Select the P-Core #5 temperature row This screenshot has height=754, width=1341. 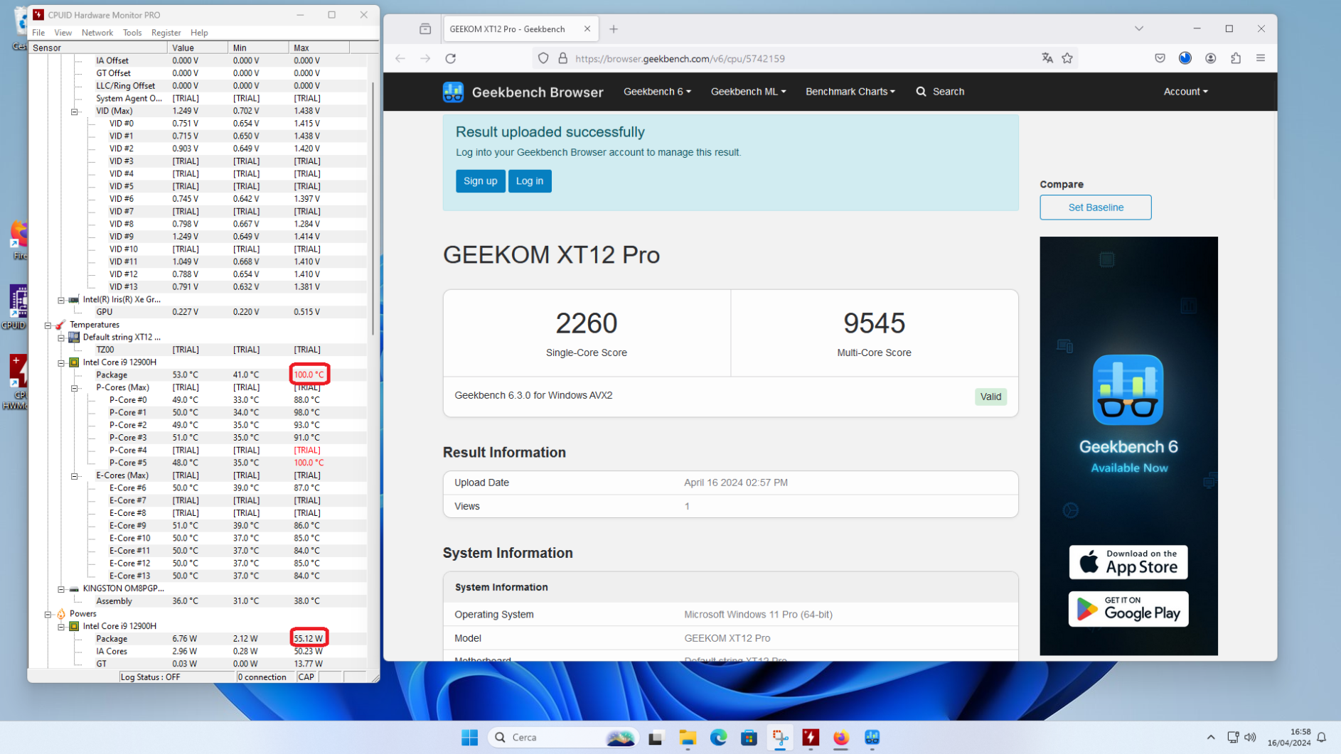(x=198, y=463)
